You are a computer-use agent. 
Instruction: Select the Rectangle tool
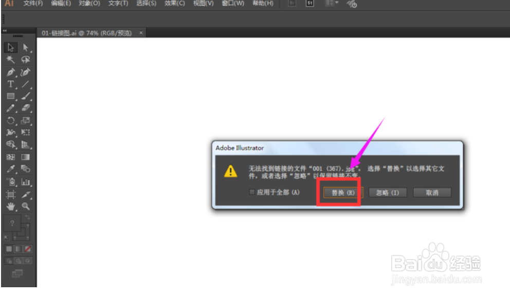point(10,96)
